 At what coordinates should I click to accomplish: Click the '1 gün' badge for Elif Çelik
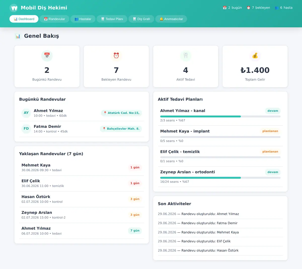click(x=135, y=183)
